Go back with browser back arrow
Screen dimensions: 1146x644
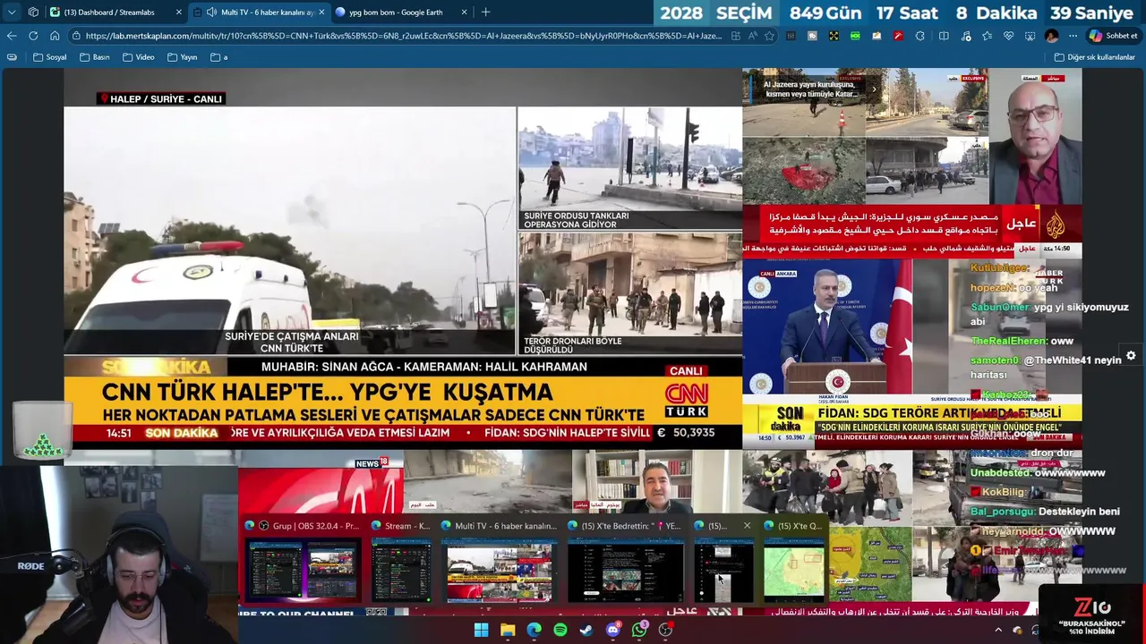(12, 36)
